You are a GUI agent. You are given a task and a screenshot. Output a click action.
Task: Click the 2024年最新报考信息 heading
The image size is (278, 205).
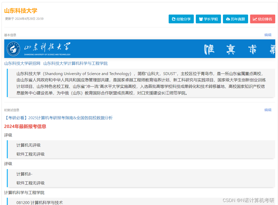point(25,126)
